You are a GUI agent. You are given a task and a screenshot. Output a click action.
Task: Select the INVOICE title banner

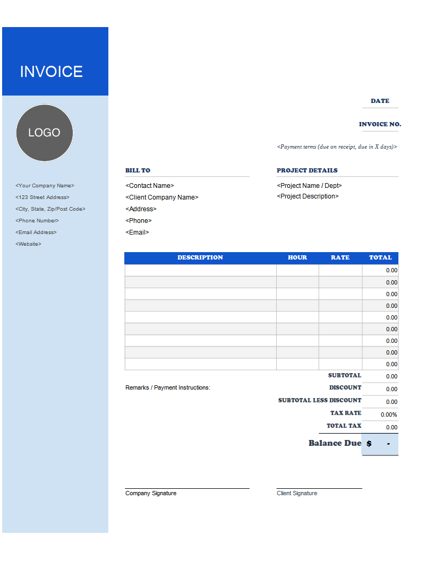55,61
